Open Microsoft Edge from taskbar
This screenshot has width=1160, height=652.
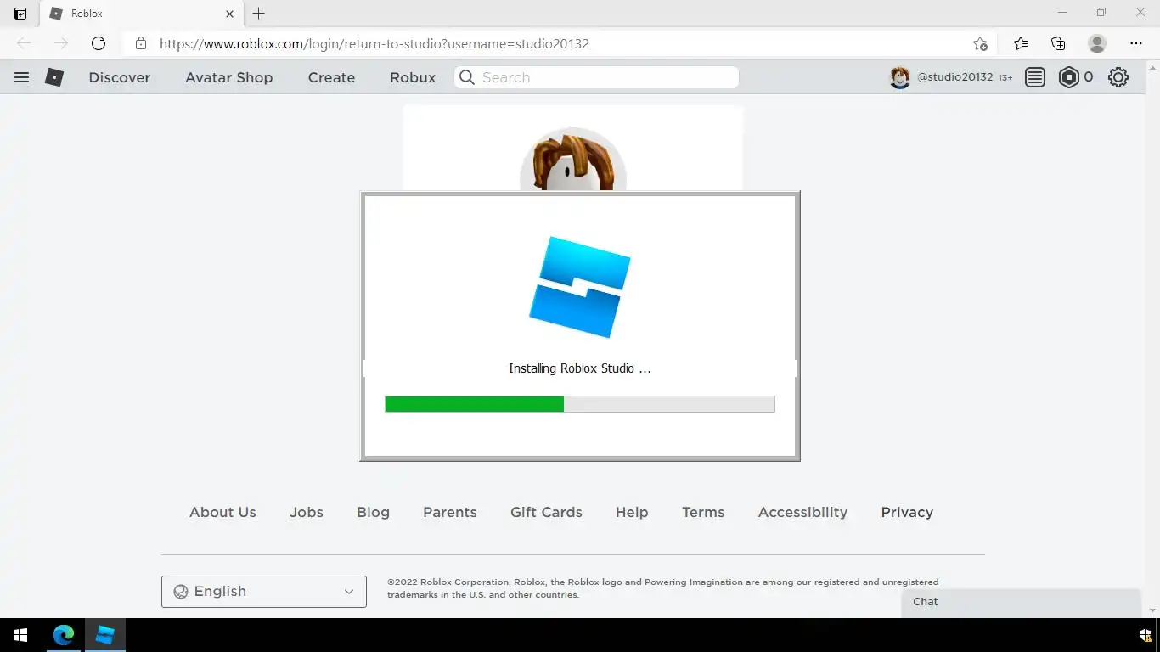[64, 635]
